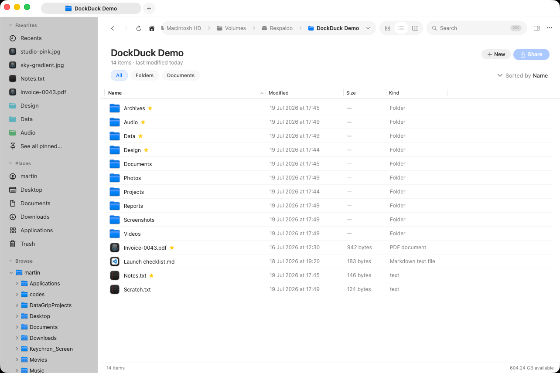Viewport: 560px width, 373px height.
Task: Toggle the star on Data folder row
Action: (140, 136)
